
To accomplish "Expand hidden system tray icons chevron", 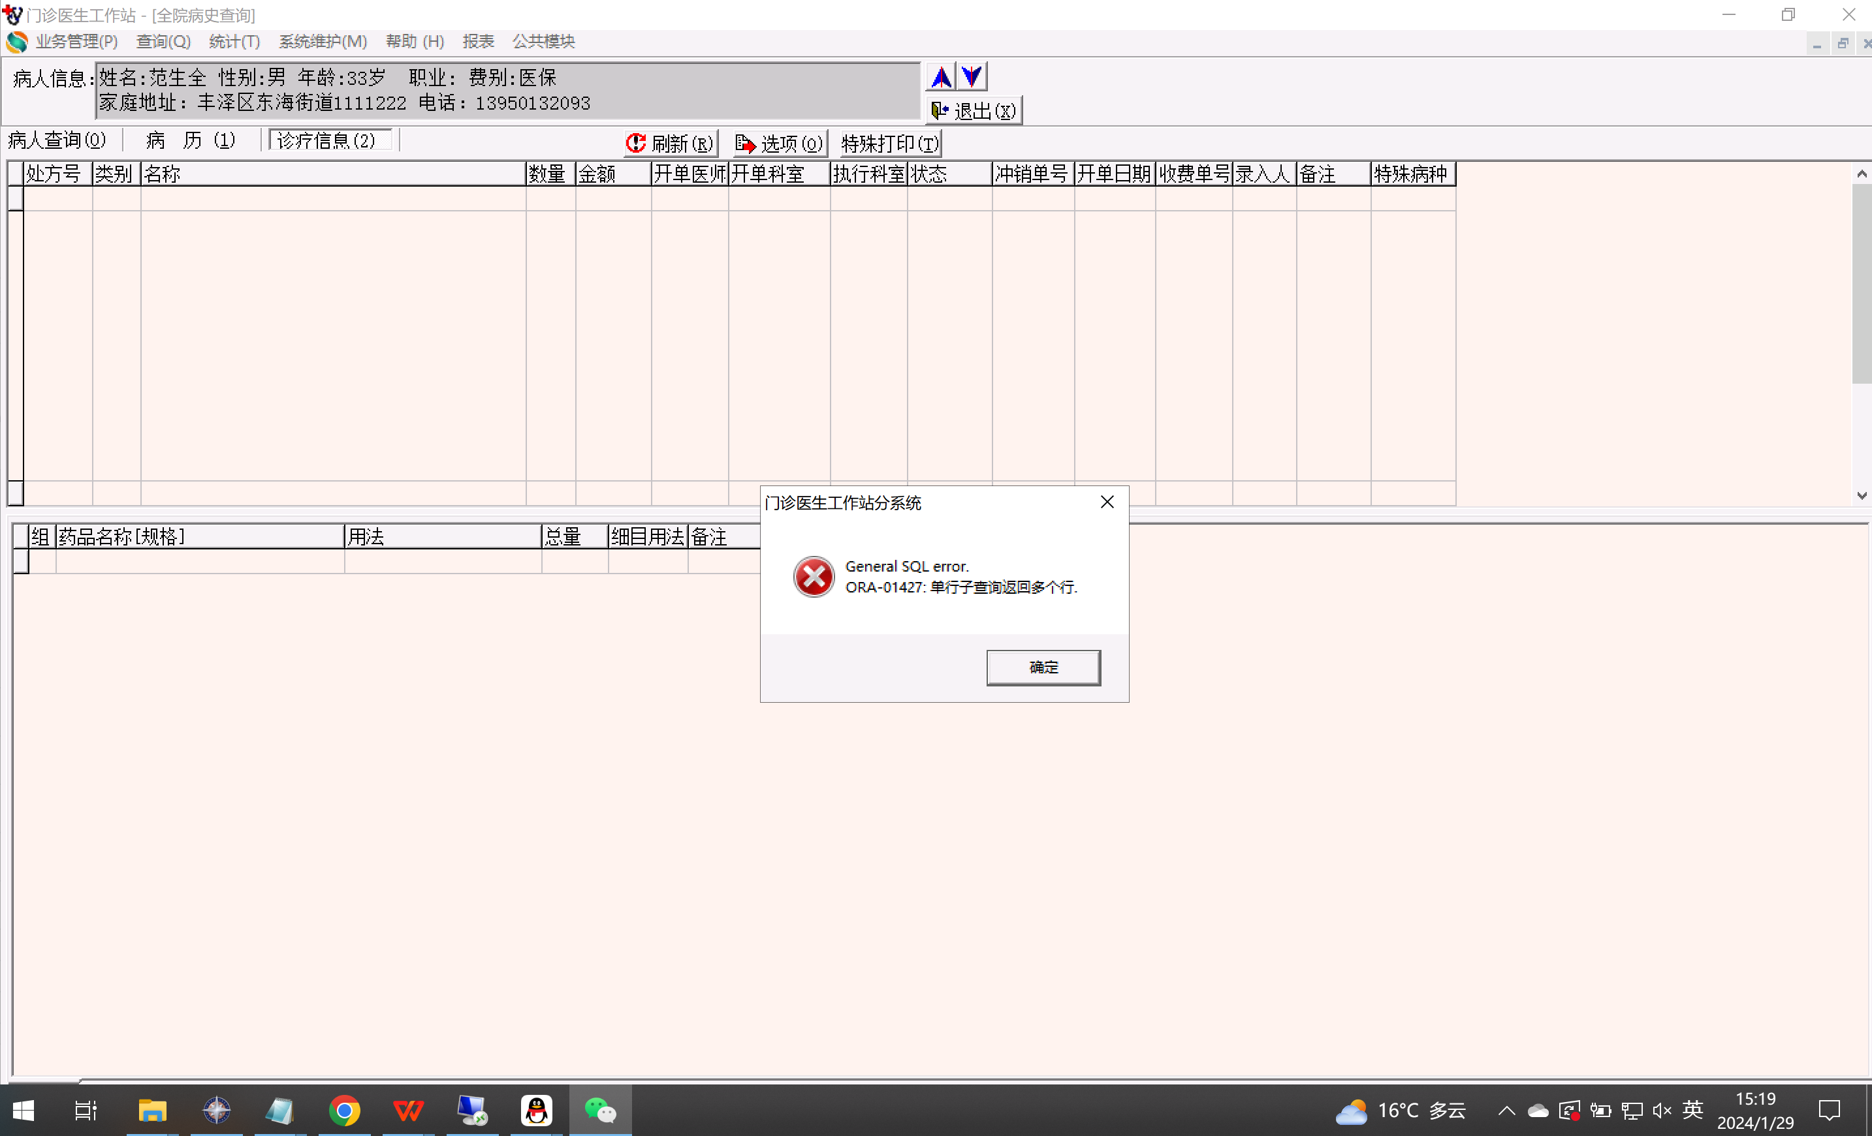I will coord(1506,1111).
